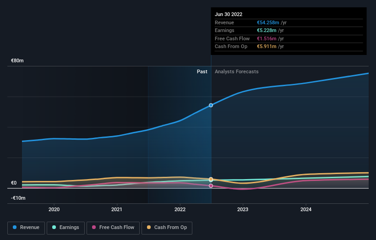Click the €80m y-axis label

[x=17, y=60]
